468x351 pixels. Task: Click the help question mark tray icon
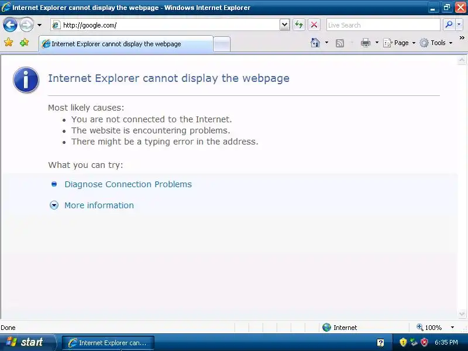(x=380, y=342)
